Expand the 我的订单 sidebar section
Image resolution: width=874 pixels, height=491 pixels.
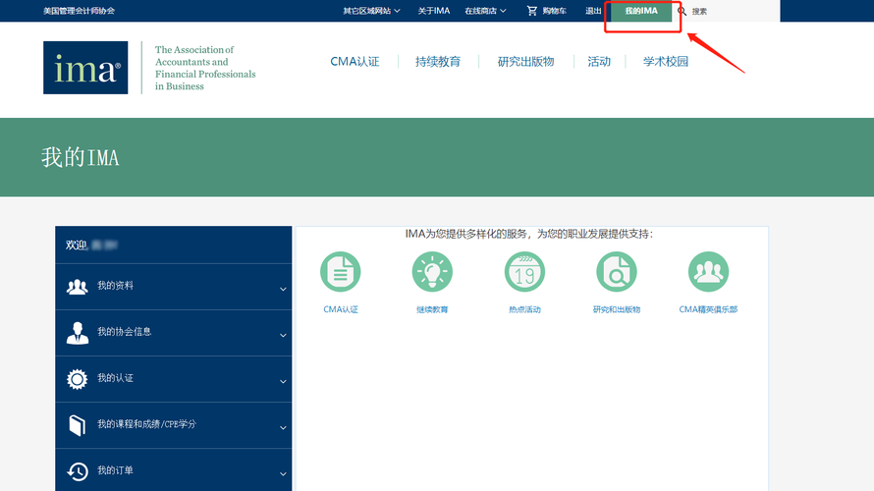174,471
